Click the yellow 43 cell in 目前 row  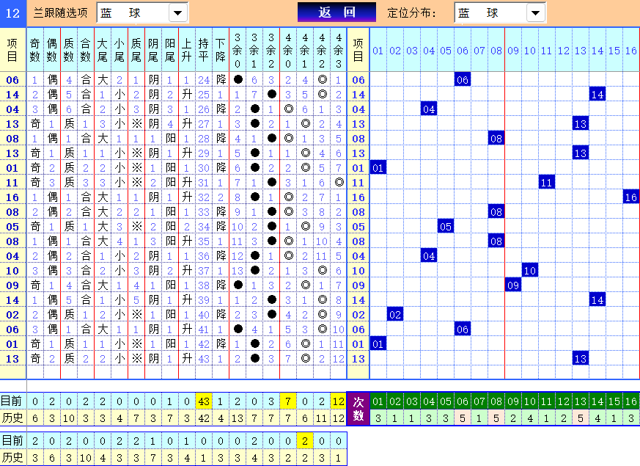(x=204, y=401)
